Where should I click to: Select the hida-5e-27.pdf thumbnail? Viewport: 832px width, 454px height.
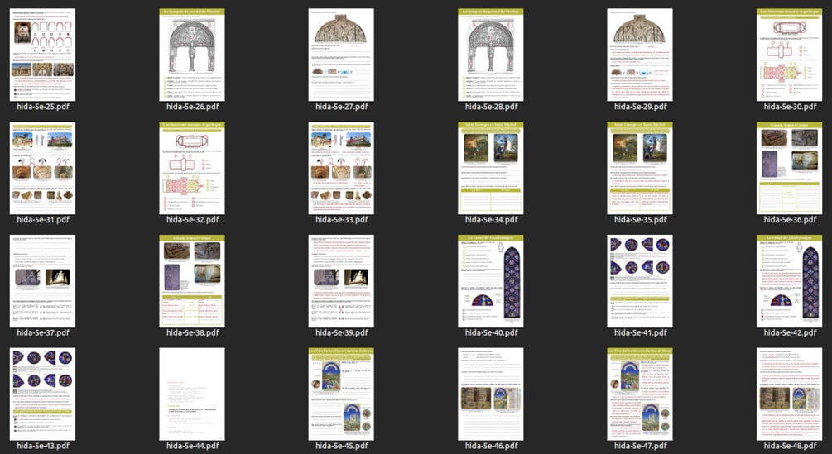(341, 55)
